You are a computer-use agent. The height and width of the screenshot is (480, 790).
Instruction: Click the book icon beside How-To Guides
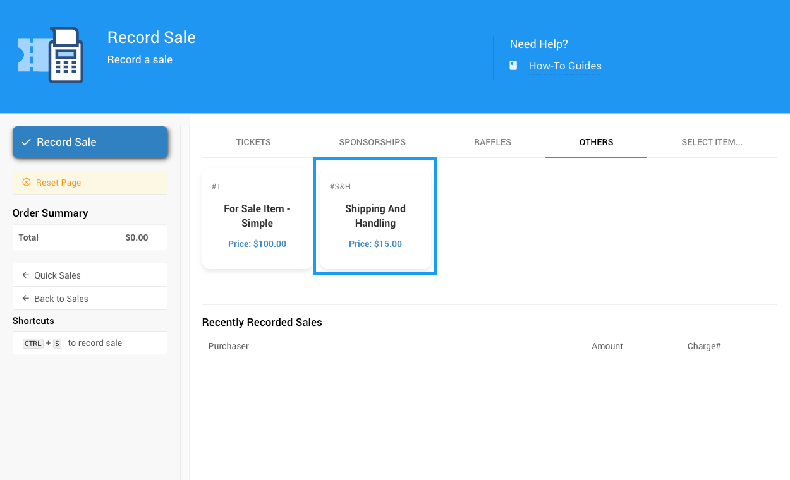[513, 66]
